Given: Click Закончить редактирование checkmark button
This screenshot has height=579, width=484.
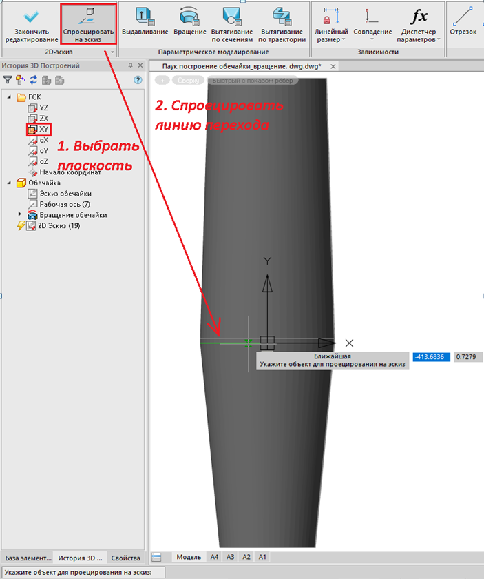Looking at the screenshot, I should click(27, 25).
